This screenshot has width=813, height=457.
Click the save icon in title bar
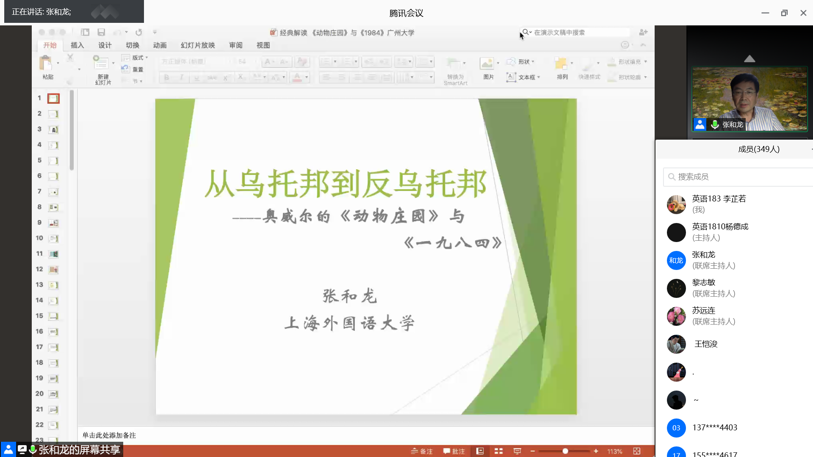pos(101,32)
